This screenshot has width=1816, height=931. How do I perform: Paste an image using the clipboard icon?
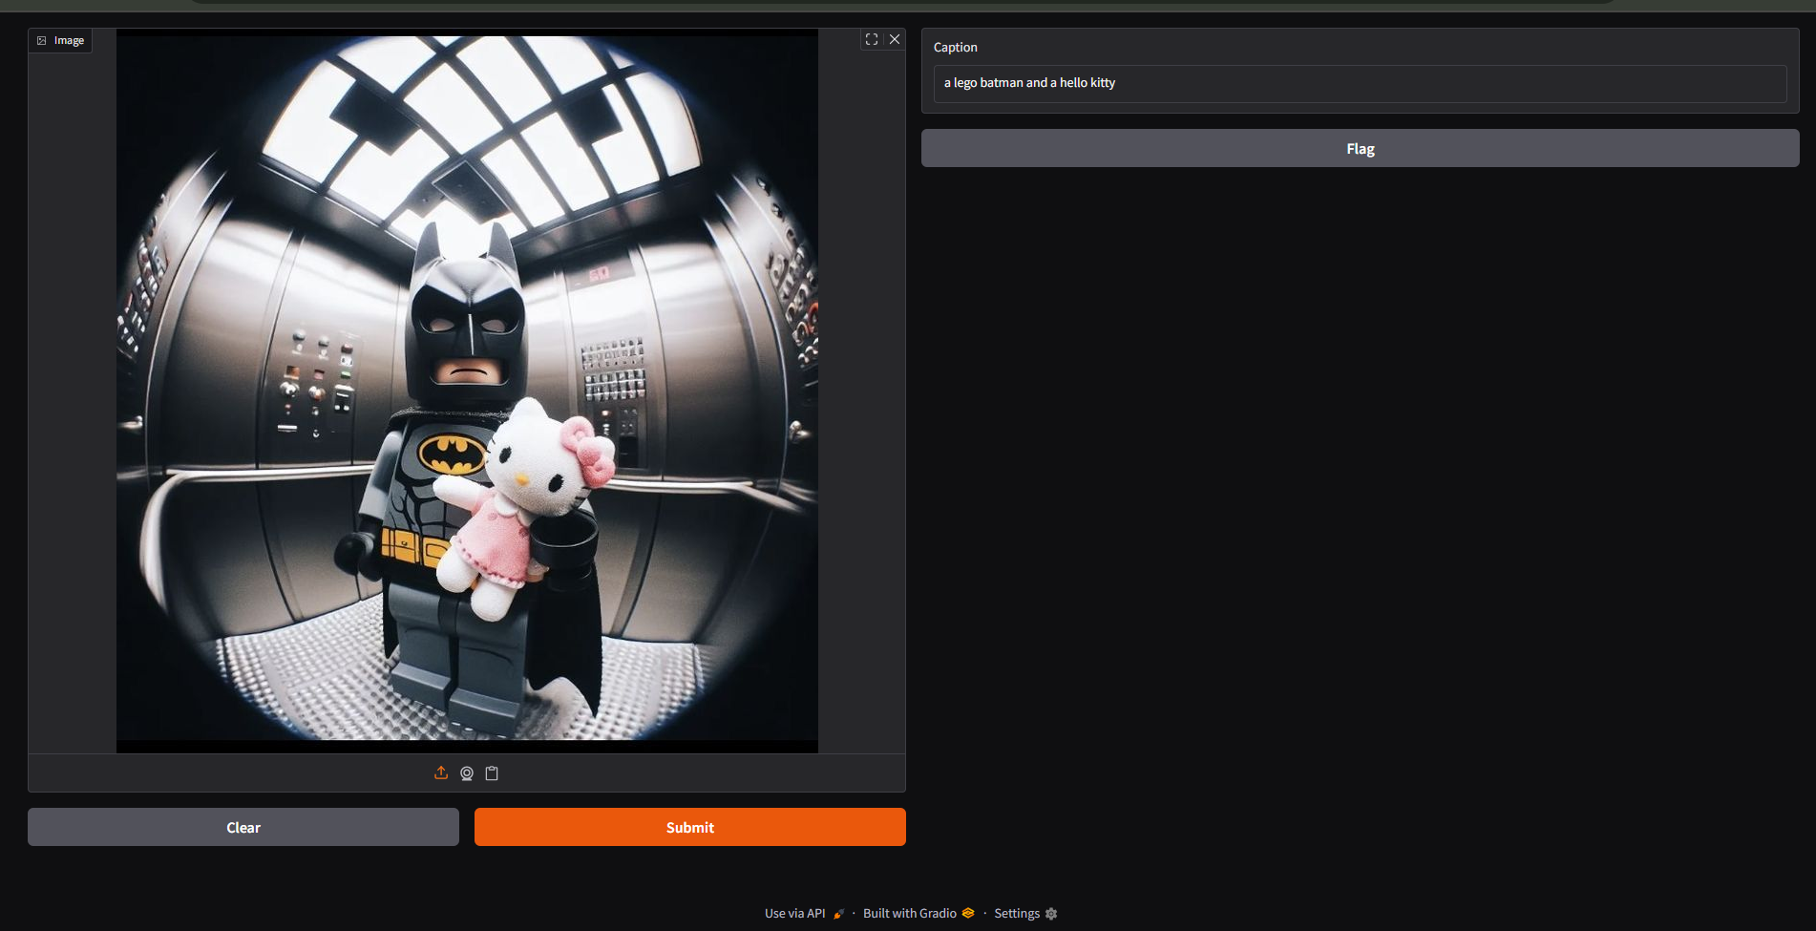click(x=492, y=773)
